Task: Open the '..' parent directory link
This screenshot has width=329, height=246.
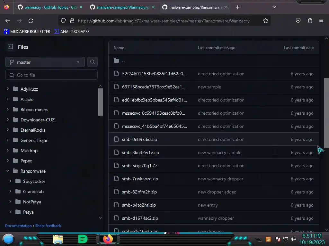Action: [x=123, y=61]
